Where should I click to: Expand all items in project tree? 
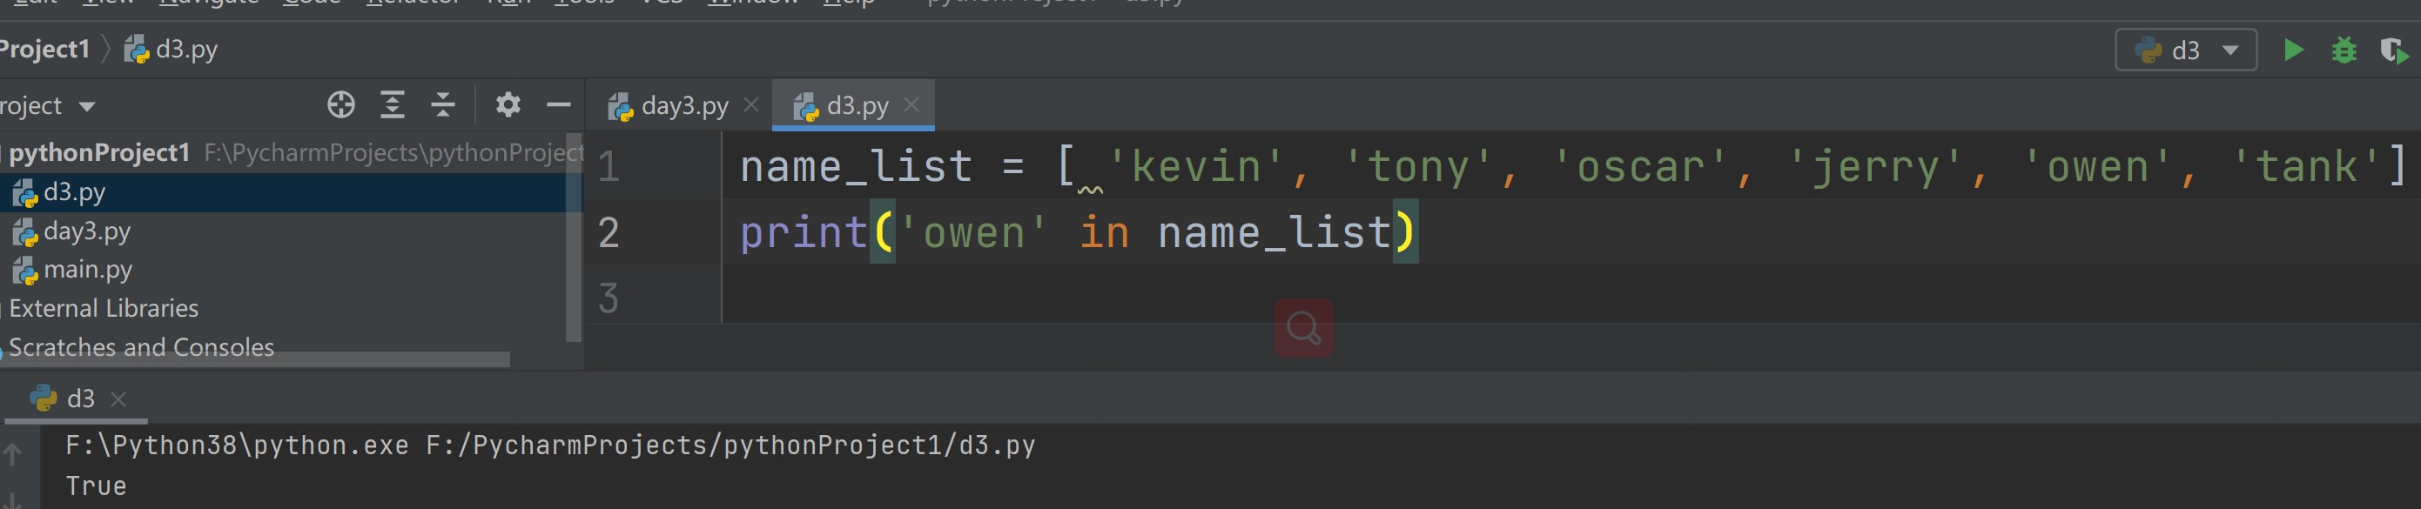pos(392,104)
